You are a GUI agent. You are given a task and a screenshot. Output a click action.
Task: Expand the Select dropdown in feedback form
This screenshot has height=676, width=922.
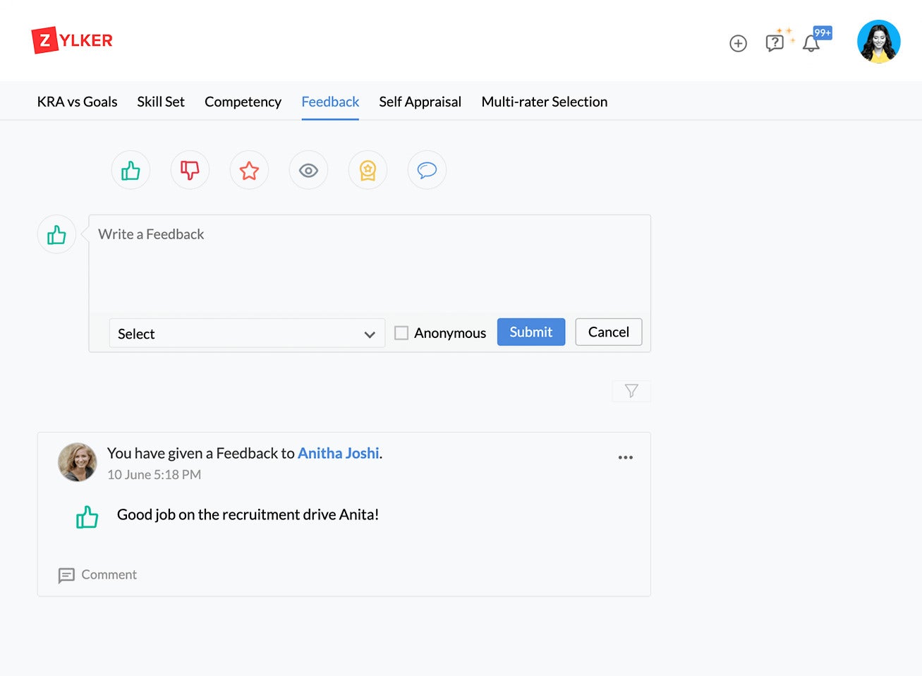click(247, 334)
